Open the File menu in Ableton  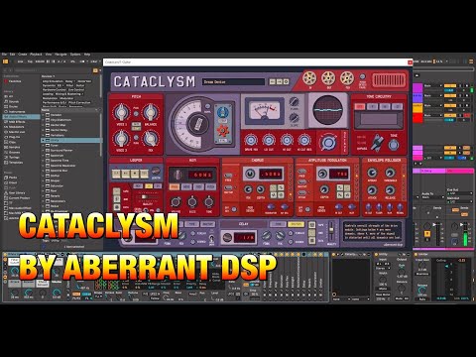4,55
